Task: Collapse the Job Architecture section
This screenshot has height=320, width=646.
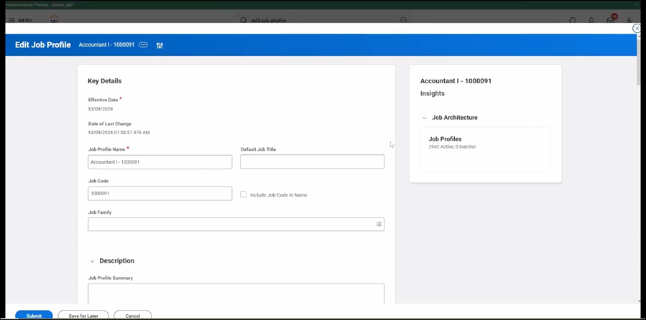Action: click(x=425, y=118)
